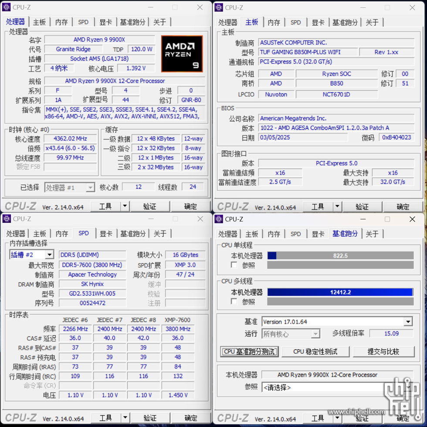Screen dimensions: 427x427
Task: Click the AMD Ryzen 9 logo image
Action: [x=182, y=54]
